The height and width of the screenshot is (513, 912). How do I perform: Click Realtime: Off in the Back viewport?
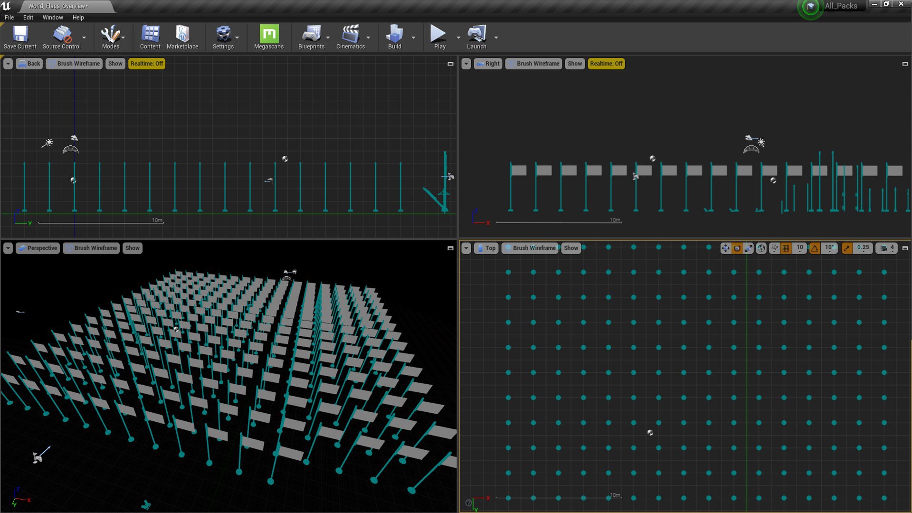(x=146, y=63)
